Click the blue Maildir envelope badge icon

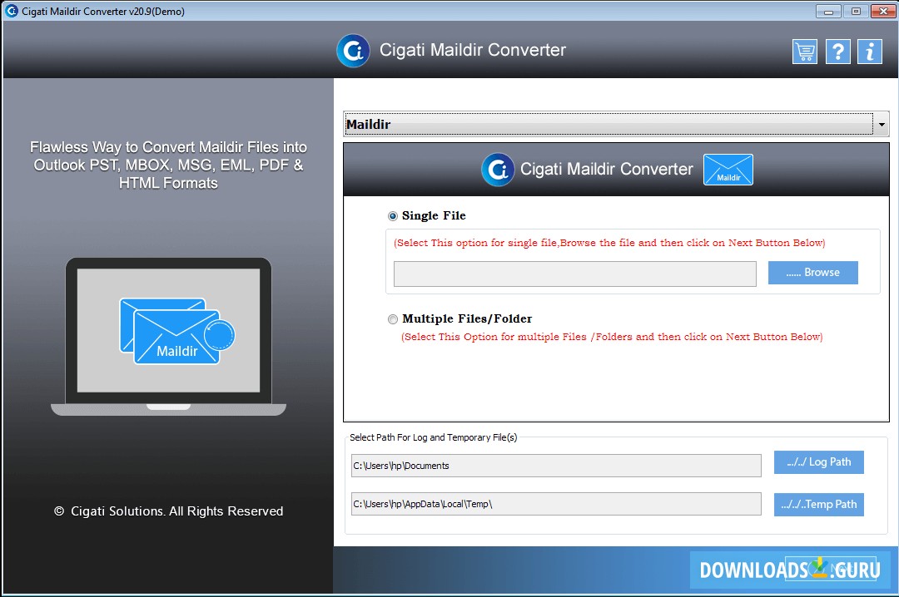[x=728, y=169]
